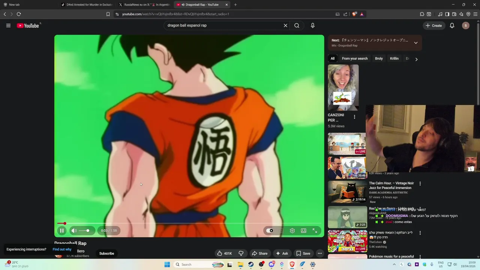Open the CANZONI PER video thumbnail
Image resolution: width=480 pixels, height=270 pixels.
(x=343, y=87)
